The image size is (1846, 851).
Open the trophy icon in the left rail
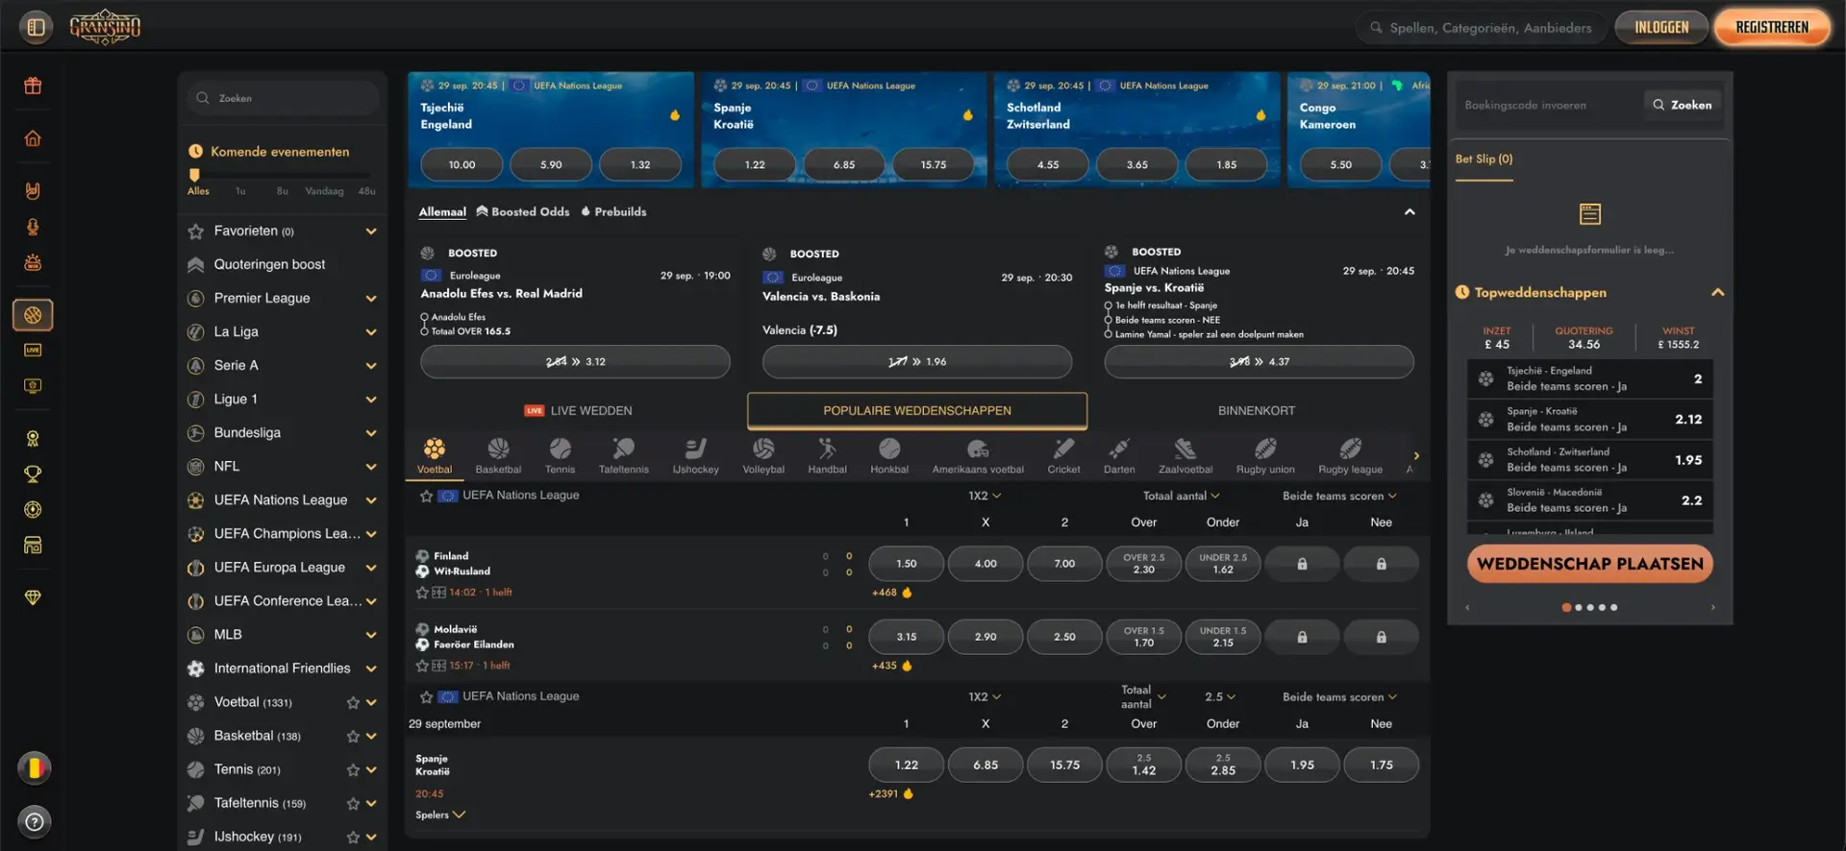(x=33, y=474)
